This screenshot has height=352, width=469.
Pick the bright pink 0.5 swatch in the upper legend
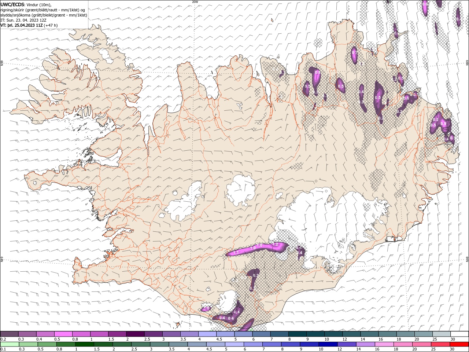[x=63, y=334]
